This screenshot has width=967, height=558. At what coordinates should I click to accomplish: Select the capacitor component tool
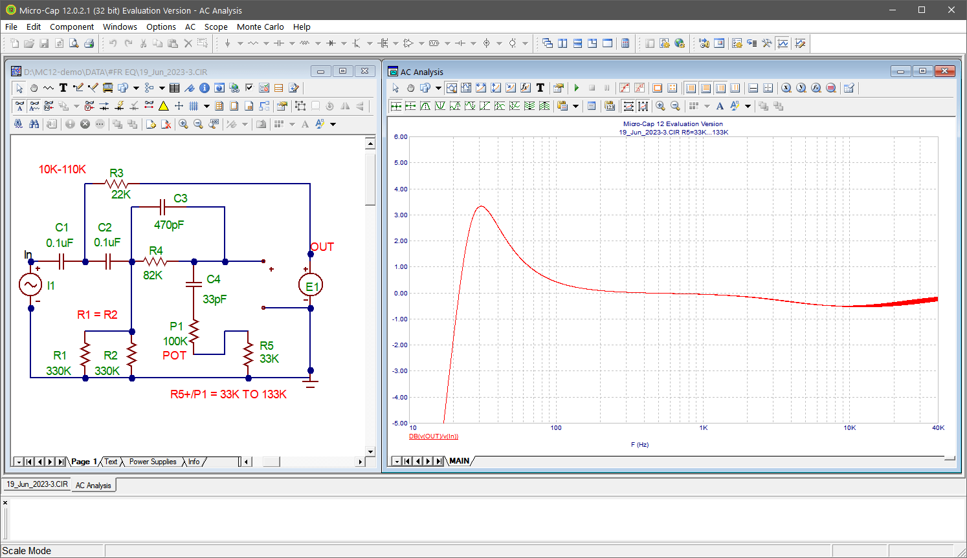279,43
